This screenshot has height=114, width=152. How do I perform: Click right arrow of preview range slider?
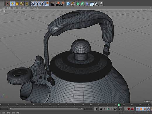tap(82, 109)
